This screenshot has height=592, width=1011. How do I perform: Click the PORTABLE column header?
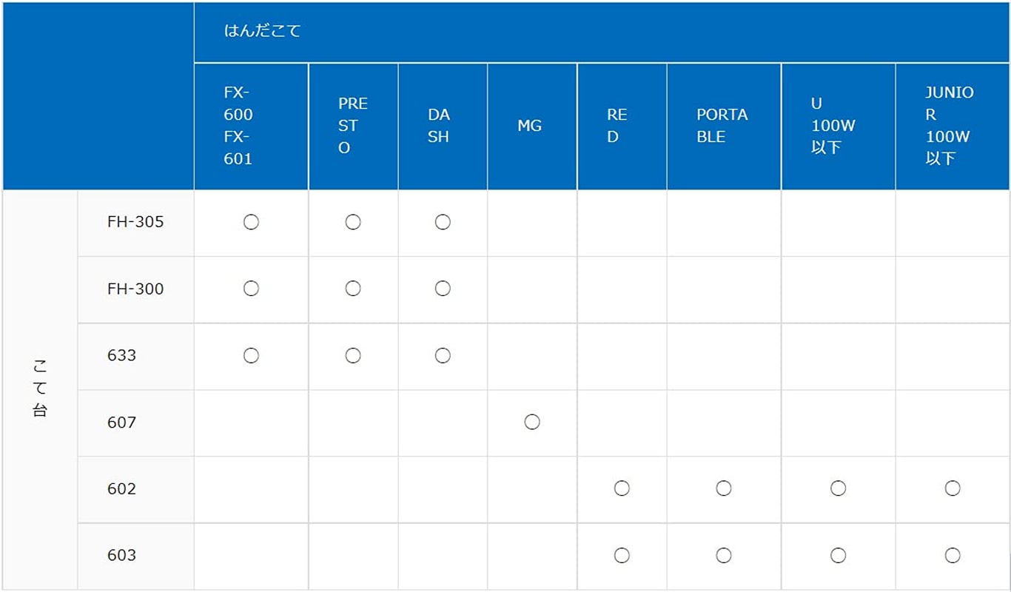[x=722, y=126]
